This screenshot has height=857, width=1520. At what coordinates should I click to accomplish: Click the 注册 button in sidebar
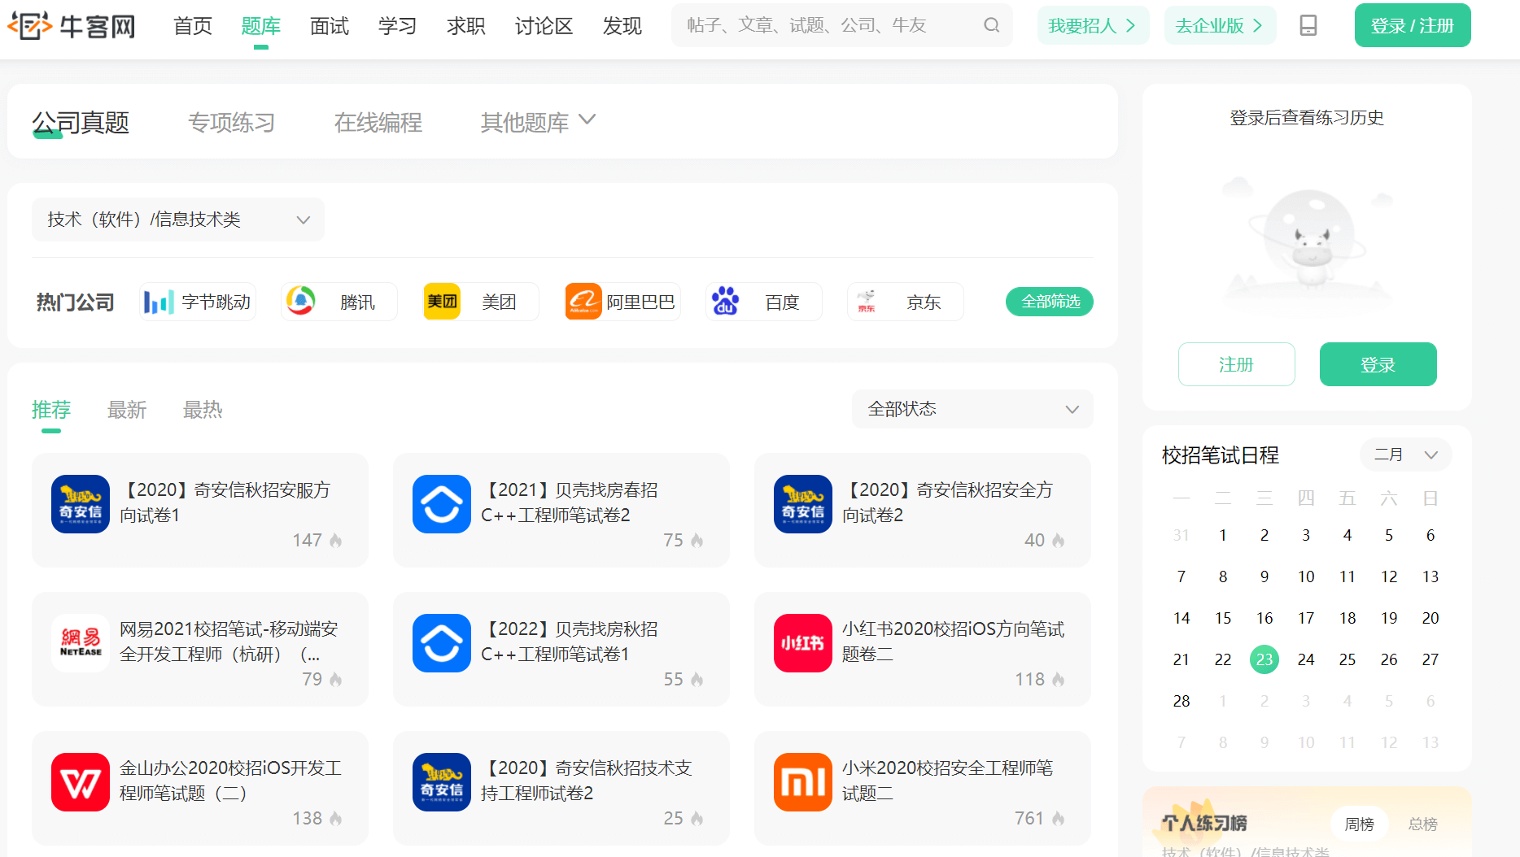tap(1237, 364)
